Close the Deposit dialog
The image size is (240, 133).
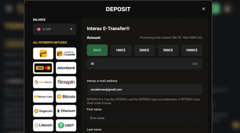click(203, 9)
